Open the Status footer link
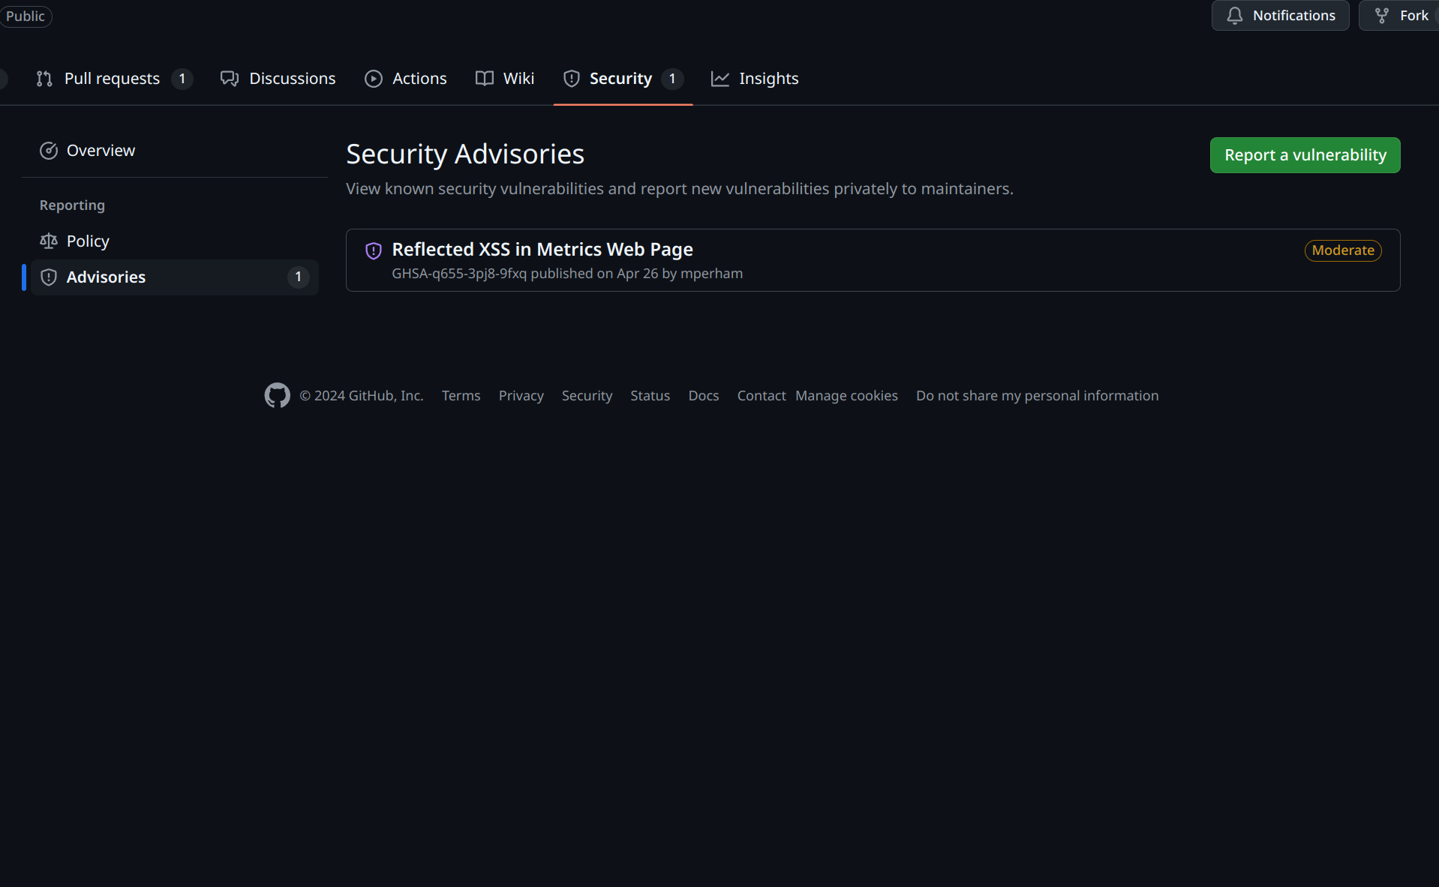This screenshot has width=1439, height=887. click(x=650, y=396)
